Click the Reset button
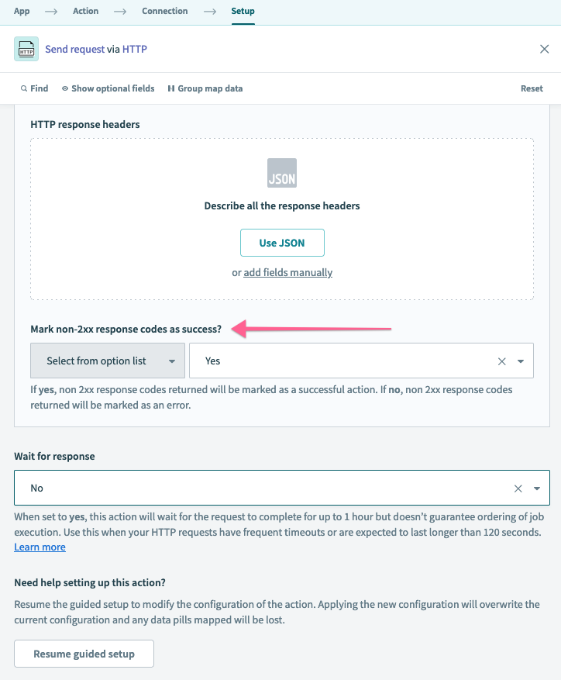This screenshot has width=561, height=680. click(532, 88)
